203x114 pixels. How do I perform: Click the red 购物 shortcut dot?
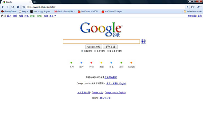tap(91, 63)
